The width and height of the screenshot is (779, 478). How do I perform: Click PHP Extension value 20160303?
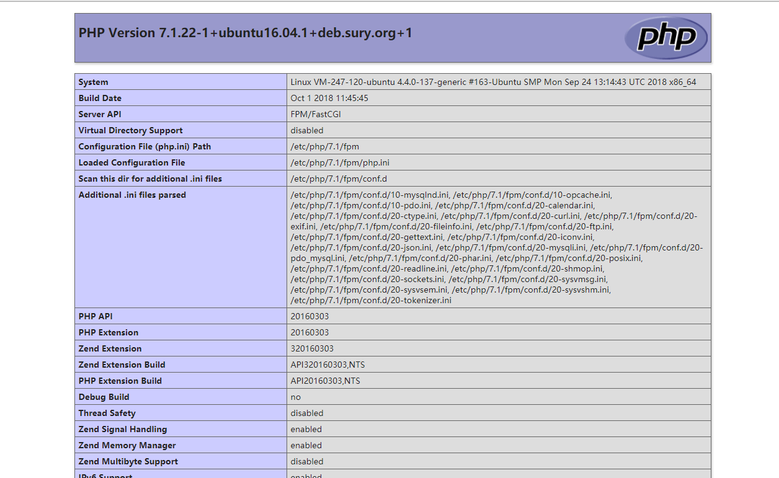click(309, 332)
